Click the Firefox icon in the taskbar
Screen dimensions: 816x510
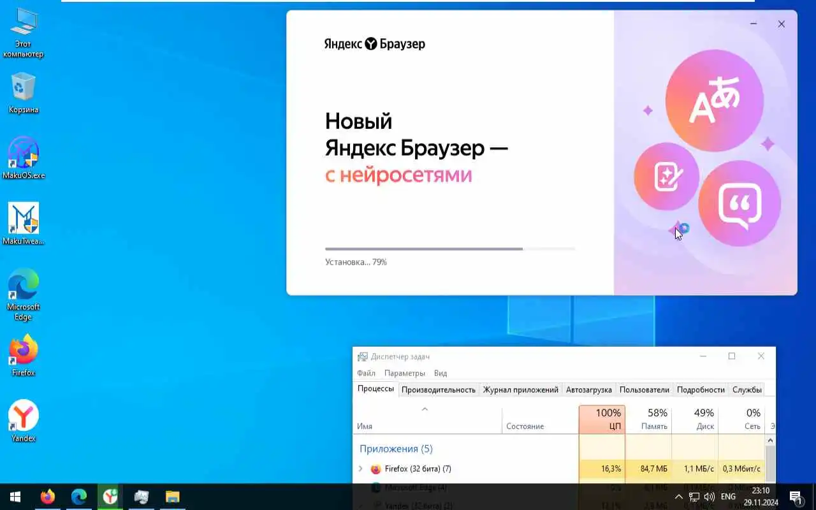(x=48, y=497)
